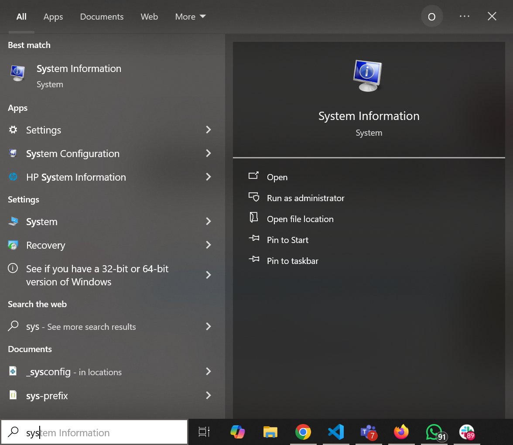Switch to the Documents filter tab
Screen dimensions: 513x445
[x=102, y=17]
